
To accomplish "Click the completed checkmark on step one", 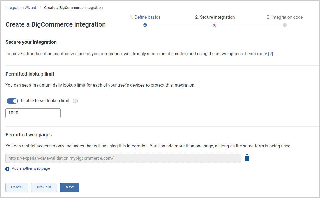I will 145,25.
